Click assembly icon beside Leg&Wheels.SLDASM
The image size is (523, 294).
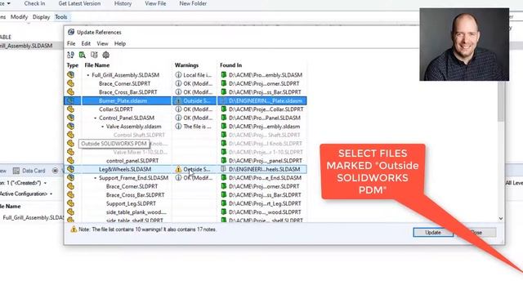tap(70, 169)
